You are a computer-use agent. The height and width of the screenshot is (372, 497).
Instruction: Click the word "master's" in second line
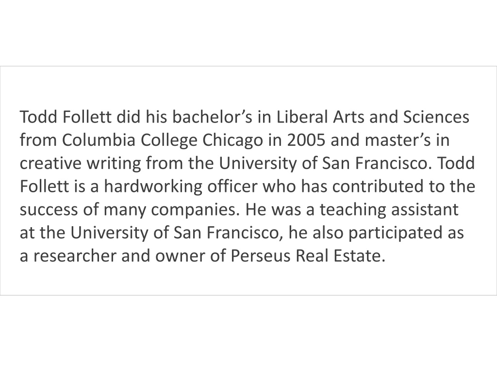click(x=398, y=140)
